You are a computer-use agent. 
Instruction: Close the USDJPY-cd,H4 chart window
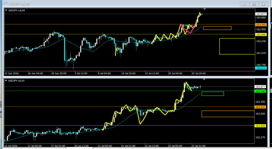click(x=263, y=4)
